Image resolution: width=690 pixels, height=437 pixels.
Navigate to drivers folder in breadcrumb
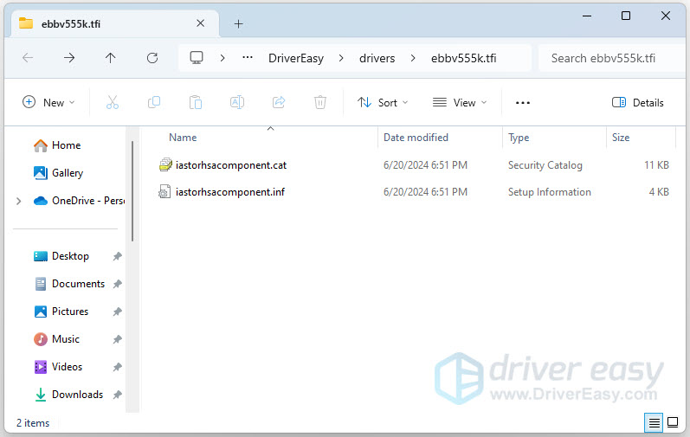[377, 58]
